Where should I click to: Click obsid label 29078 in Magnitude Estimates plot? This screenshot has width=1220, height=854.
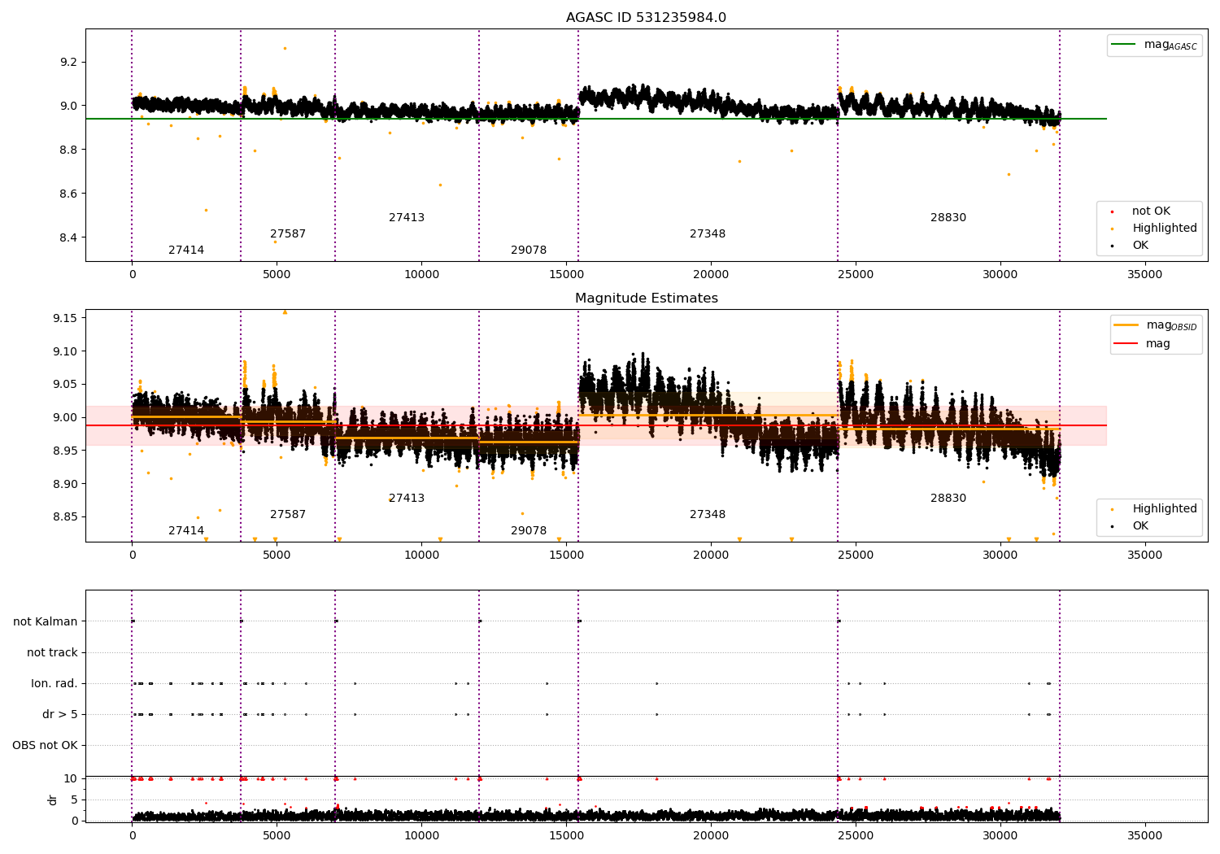529,531
